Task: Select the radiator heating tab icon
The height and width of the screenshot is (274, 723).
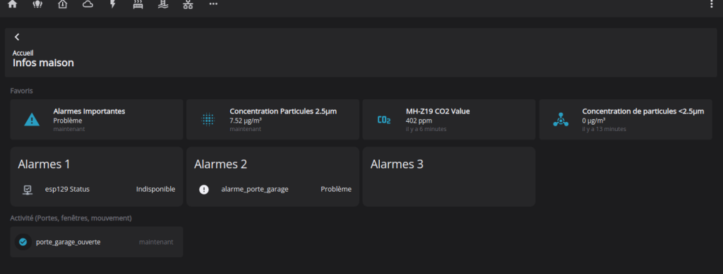Action: coord(138,4)
